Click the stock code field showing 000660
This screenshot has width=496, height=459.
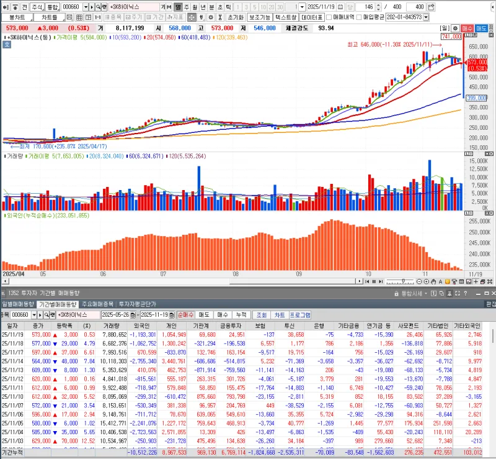click(71, 6)
